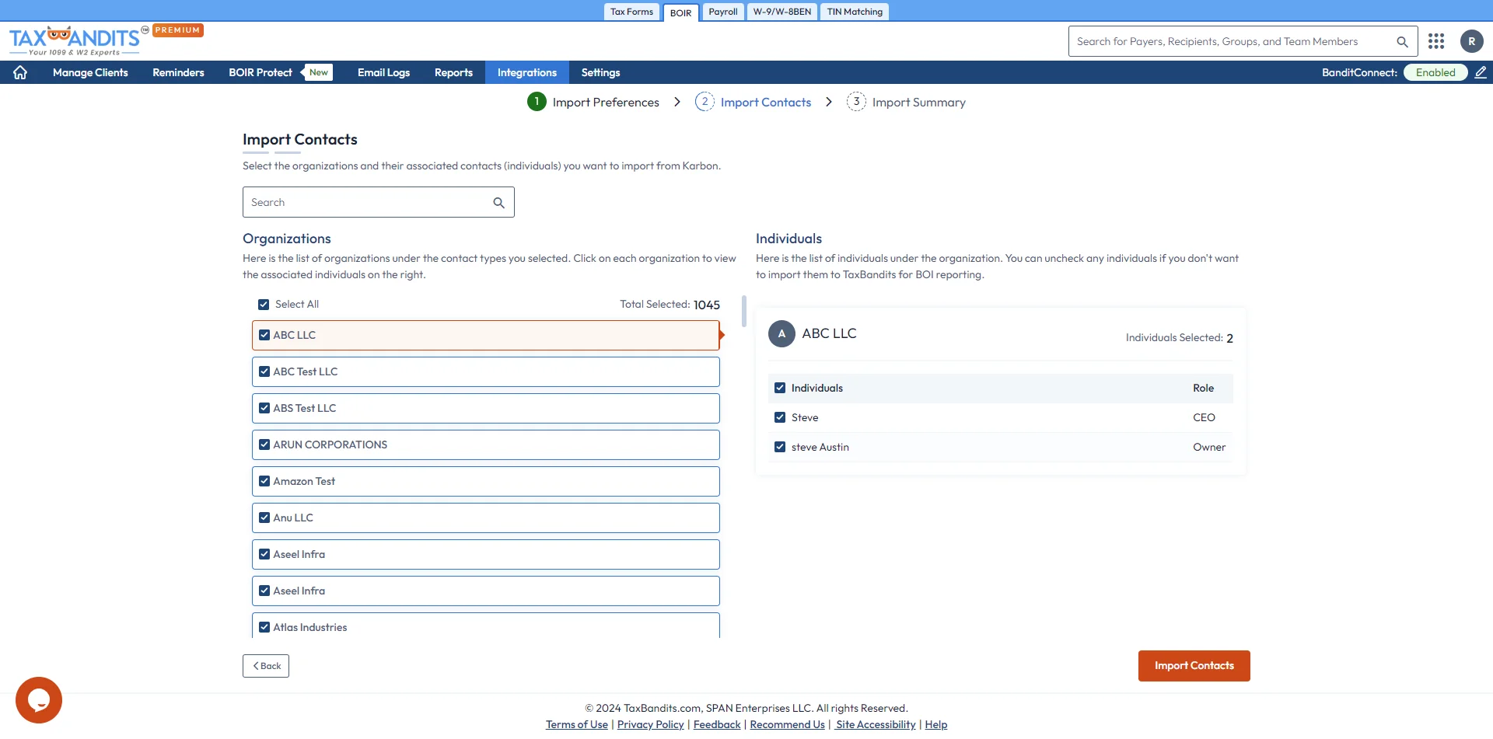
Task: Click the ABC LLC avatar circle
Action: (x=781, y=333)
